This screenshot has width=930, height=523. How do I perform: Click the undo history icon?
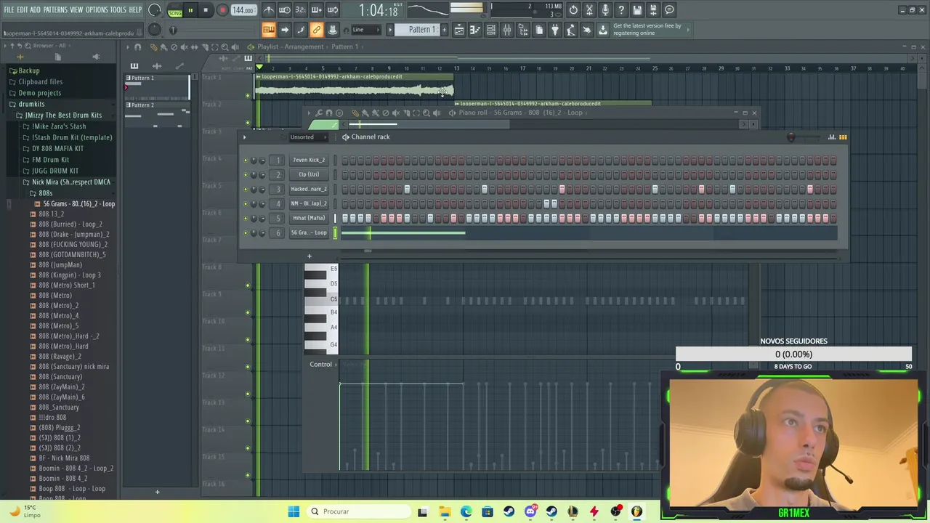[573, 10]
